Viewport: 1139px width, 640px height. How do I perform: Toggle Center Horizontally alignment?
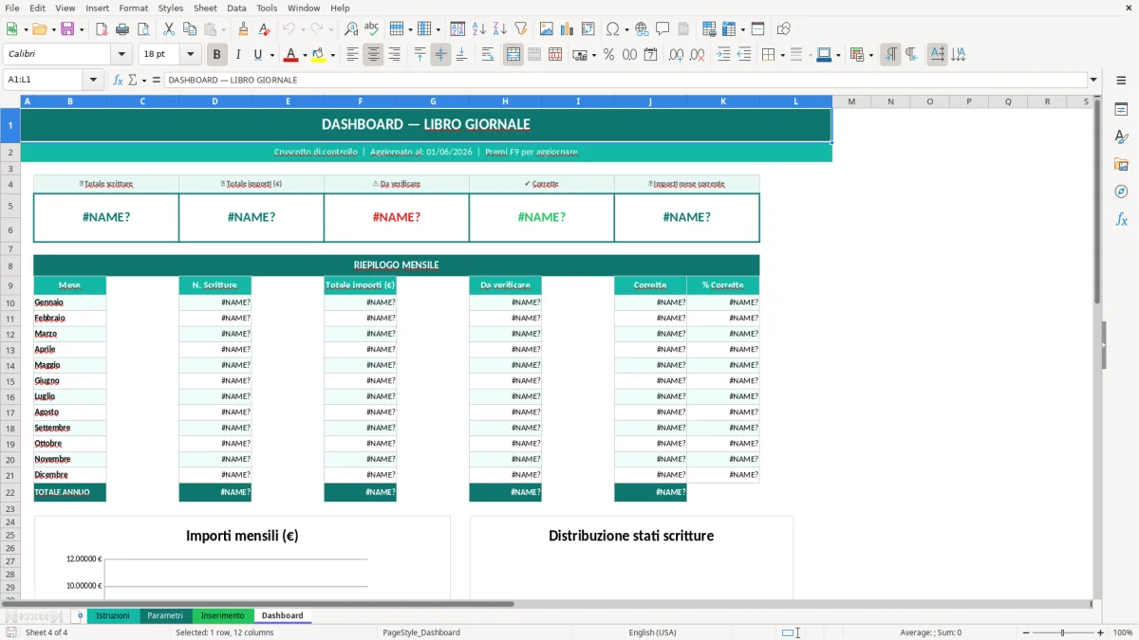tap(373, 55)
